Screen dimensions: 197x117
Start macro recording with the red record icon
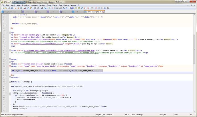(96, 8)
